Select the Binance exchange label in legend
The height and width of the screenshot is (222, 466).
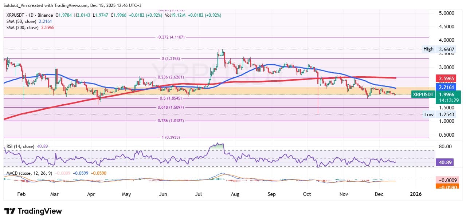click(46, 15)
